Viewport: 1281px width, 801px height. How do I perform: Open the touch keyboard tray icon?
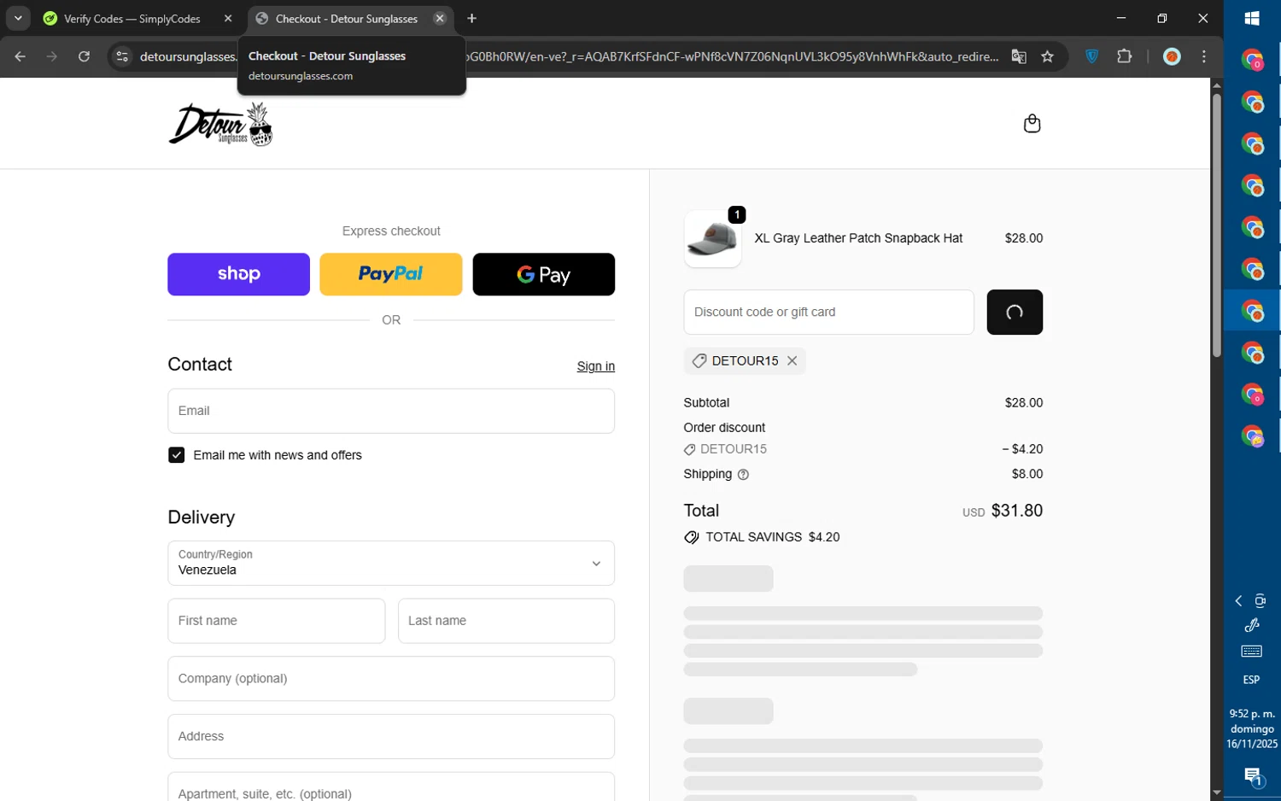(x=1252, y=652)
